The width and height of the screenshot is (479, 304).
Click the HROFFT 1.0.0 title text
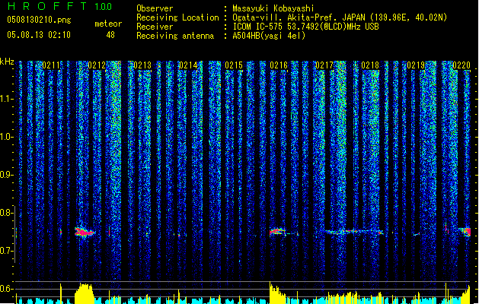[x=59, y=6]
